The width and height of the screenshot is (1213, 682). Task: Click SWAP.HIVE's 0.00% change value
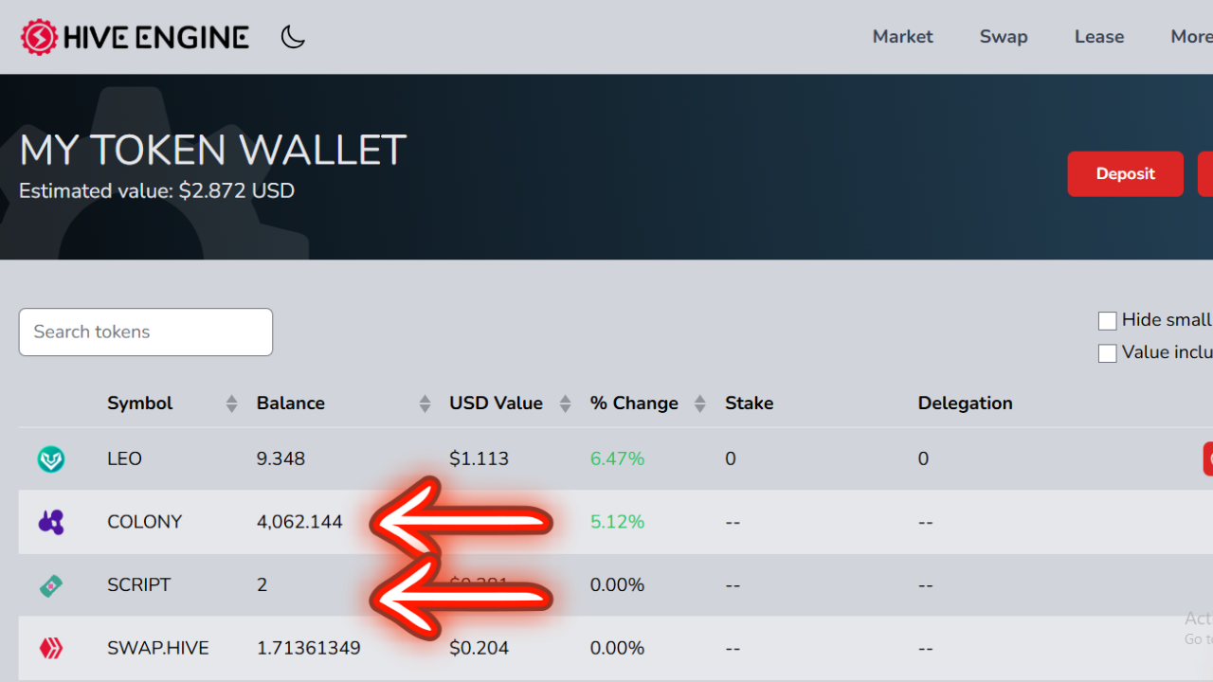pos(617,649)
